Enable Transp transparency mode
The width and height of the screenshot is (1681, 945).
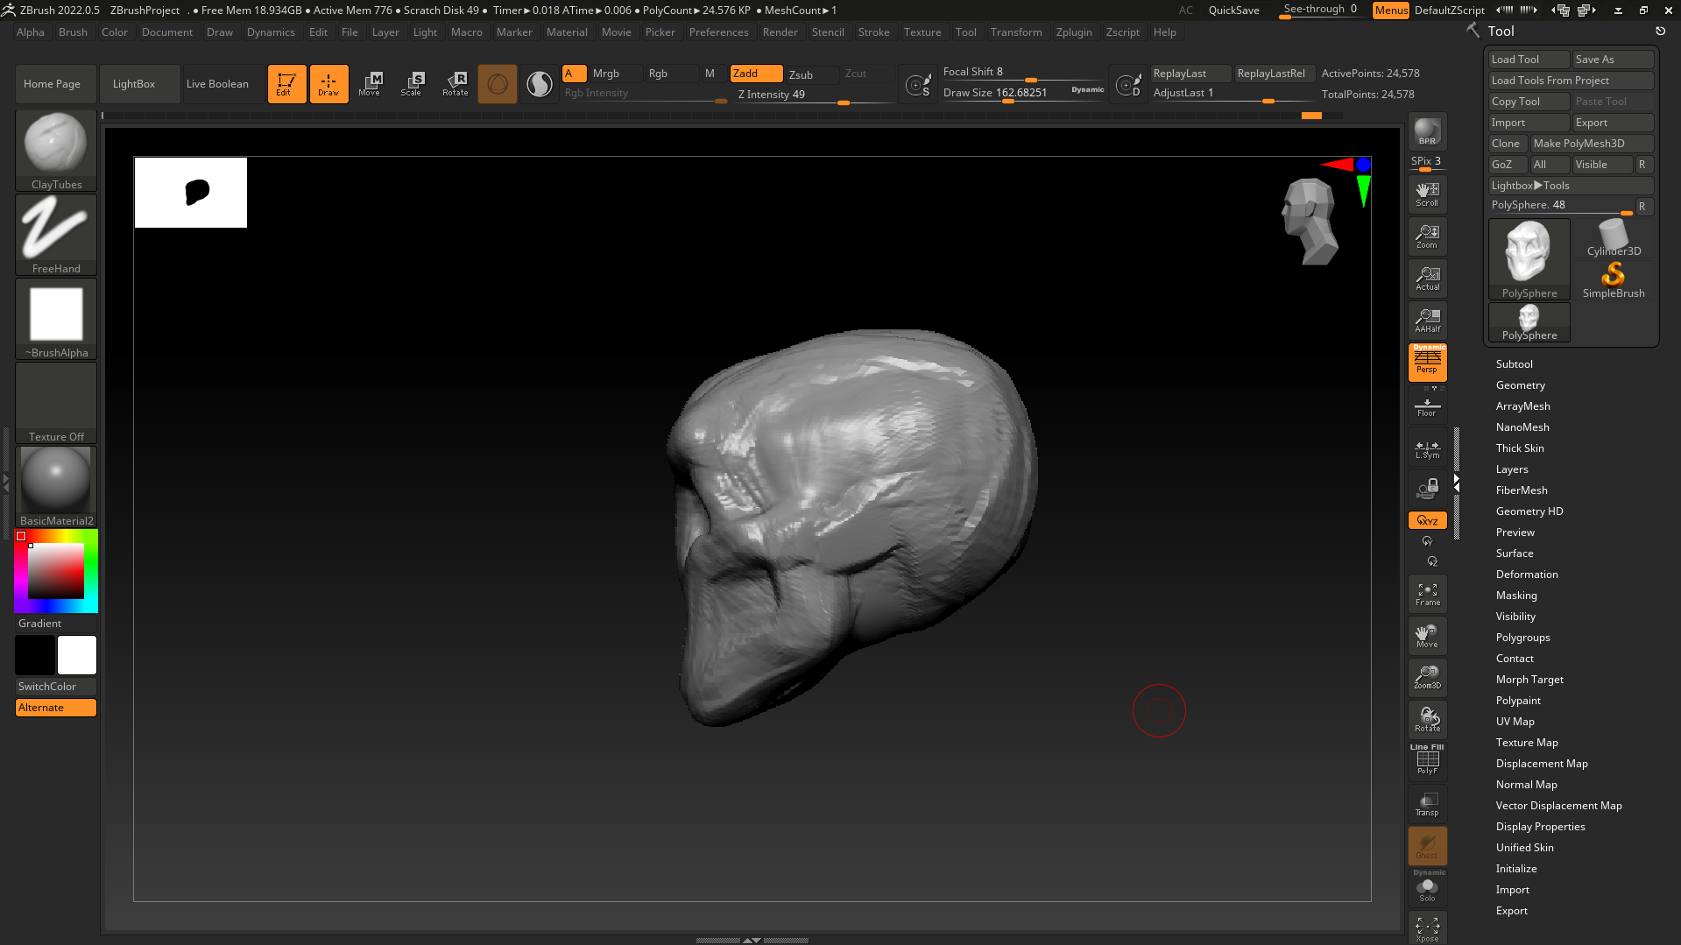pyautogui.click(x=1427, y=804)
